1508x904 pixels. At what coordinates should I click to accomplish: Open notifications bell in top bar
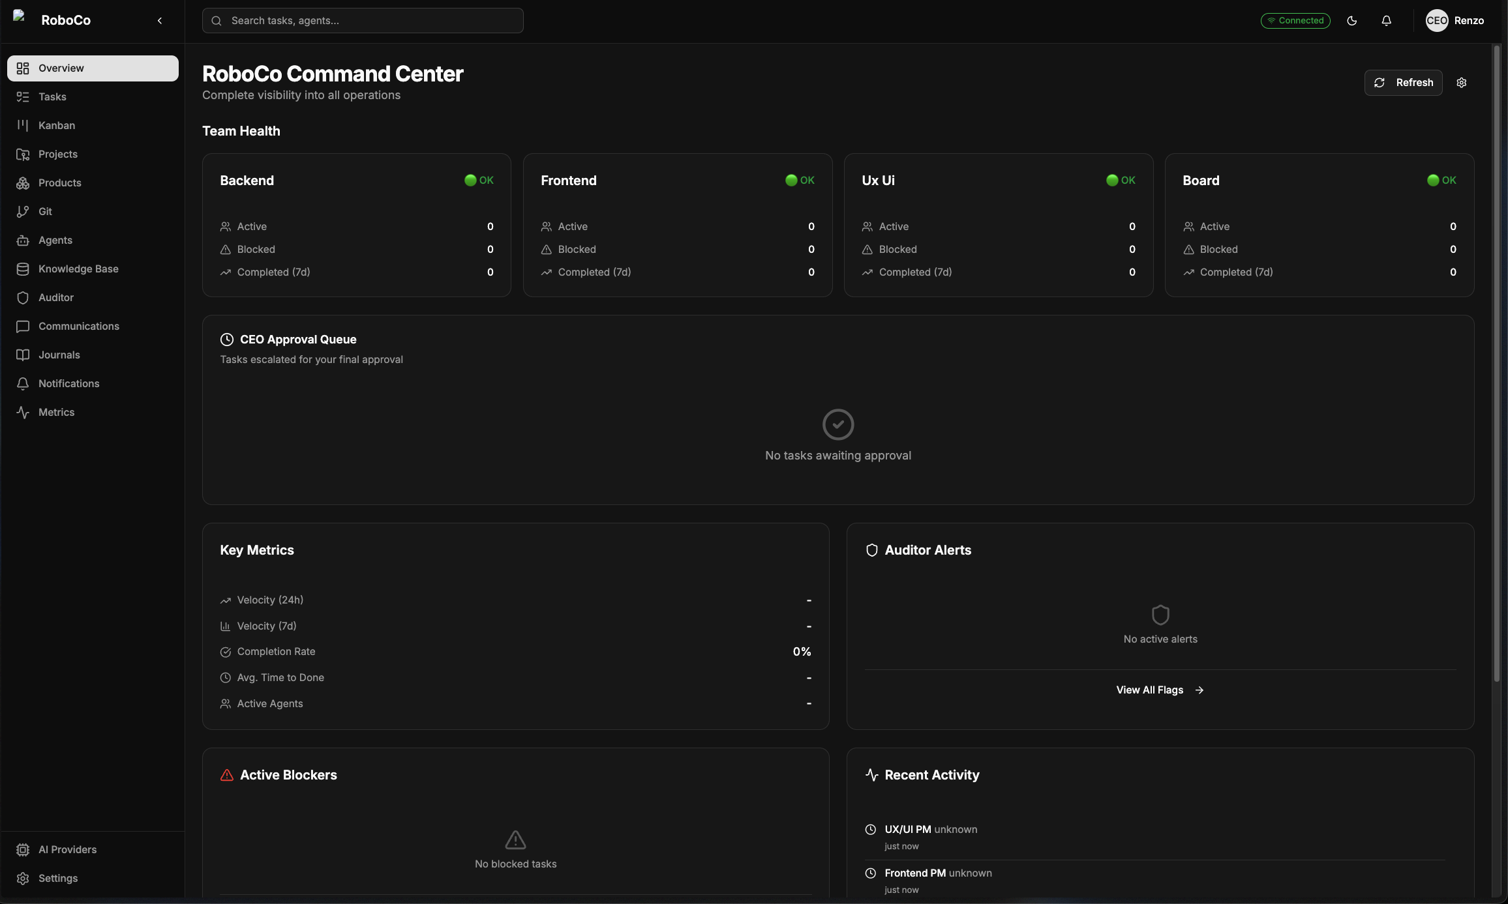click(1387, 21)
